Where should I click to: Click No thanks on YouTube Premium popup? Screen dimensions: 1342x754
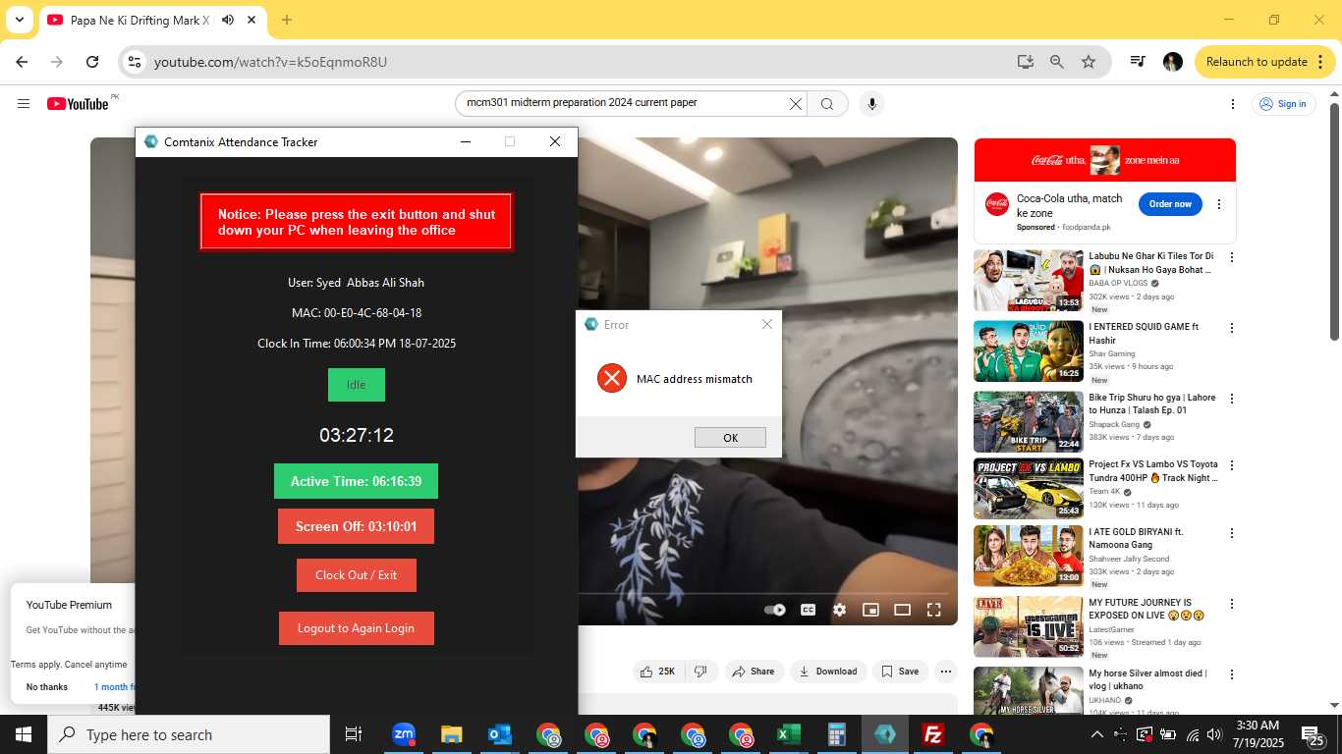click(x=47, y=687)
